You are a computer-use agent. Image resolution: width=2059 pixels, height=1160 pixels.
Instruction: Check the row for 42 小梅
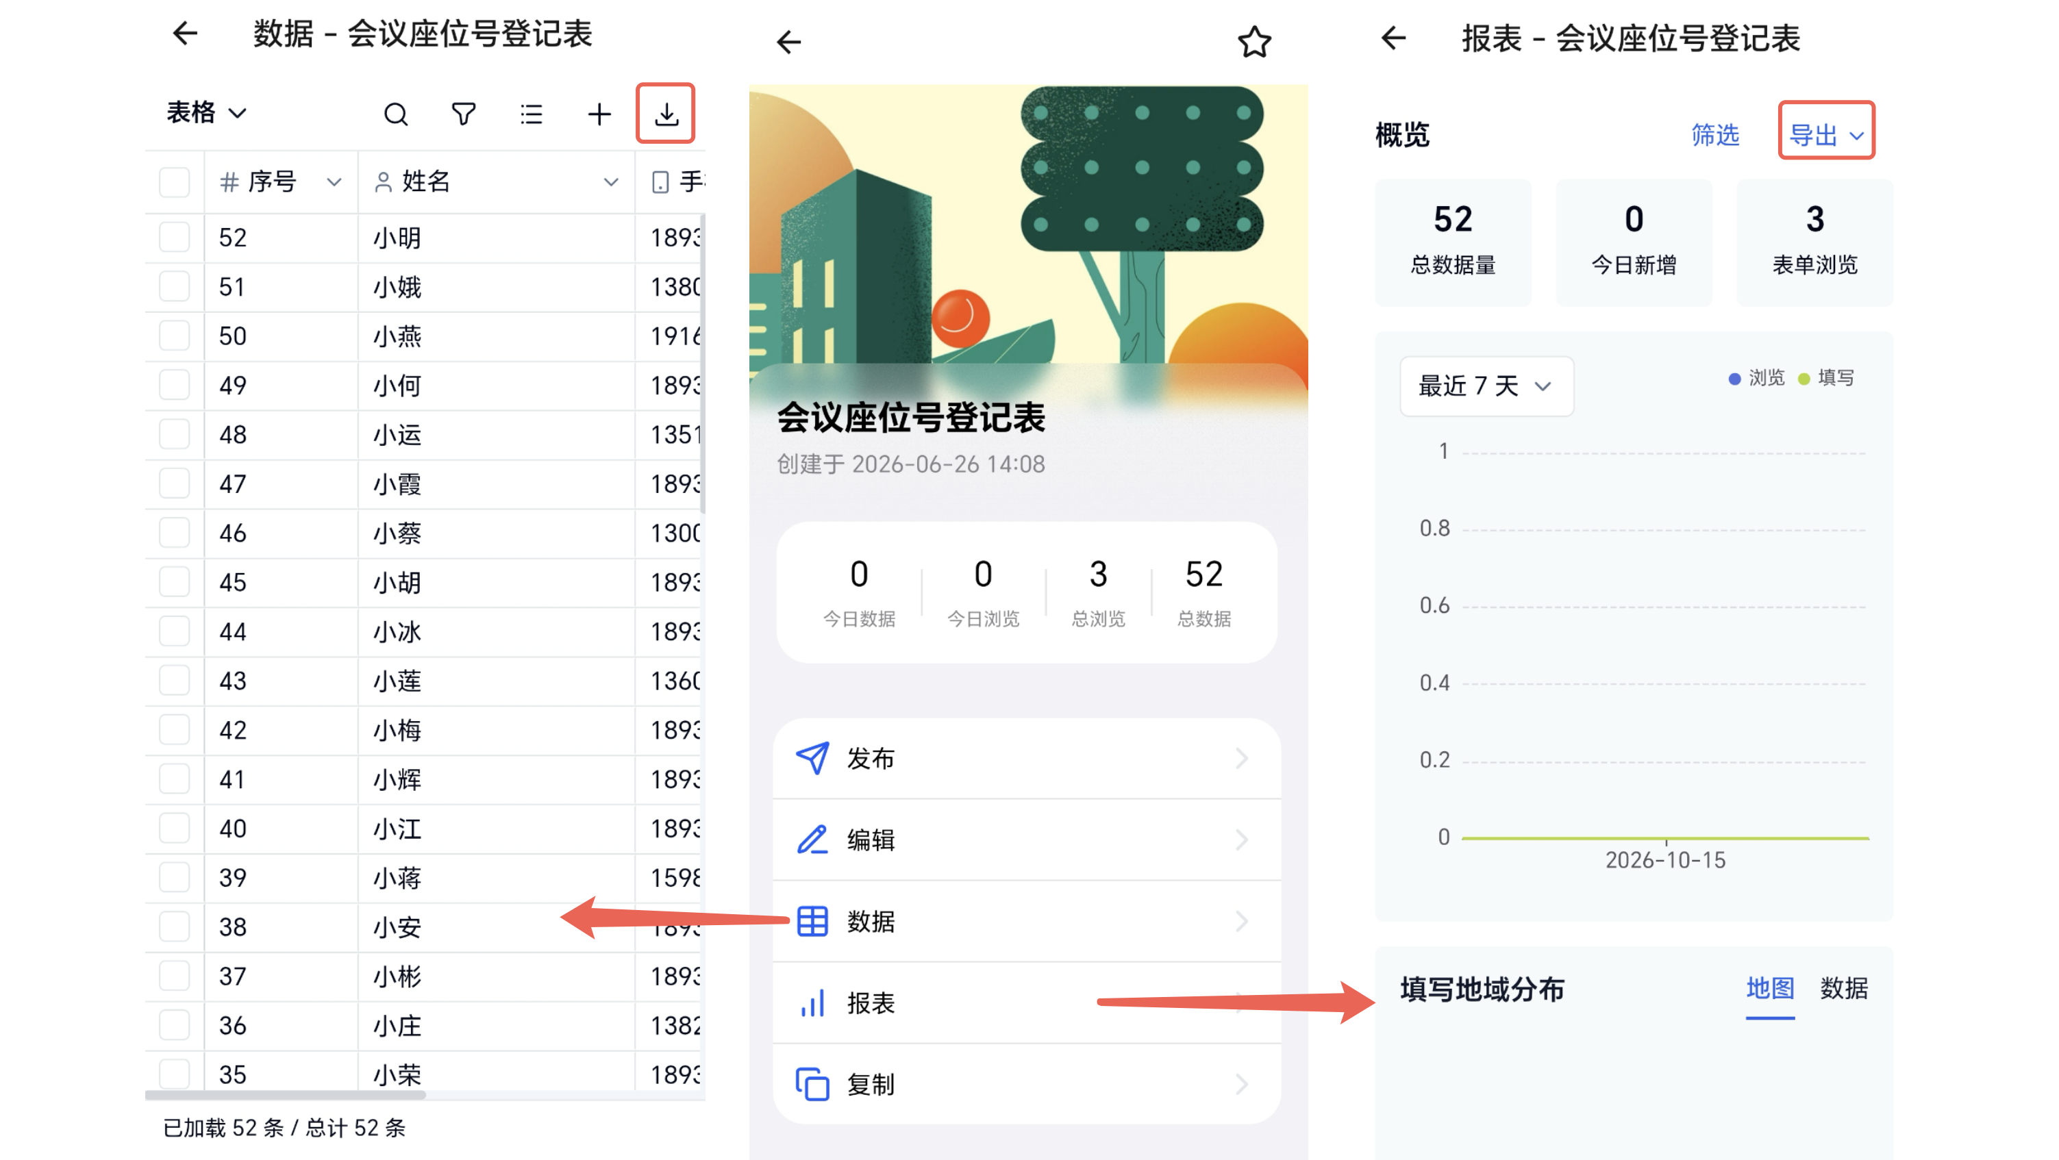click(x=174, y=729)
